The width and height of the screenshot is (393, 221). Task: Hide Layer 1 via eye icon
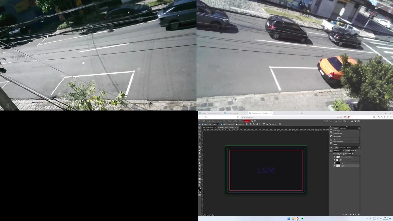point(335,166)
